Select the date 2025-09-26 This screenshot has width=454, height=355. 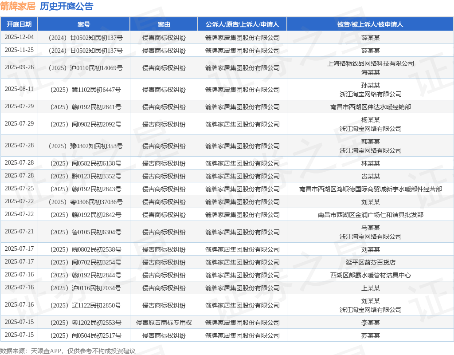coord(19,67)
